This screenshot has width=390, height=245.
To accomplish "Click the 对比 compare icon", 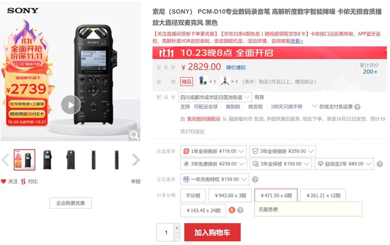I will 23,181.
